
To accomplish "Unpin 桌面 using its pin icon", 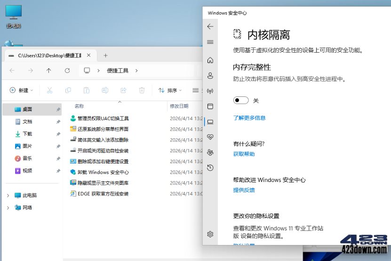I will tap(58, 110).
